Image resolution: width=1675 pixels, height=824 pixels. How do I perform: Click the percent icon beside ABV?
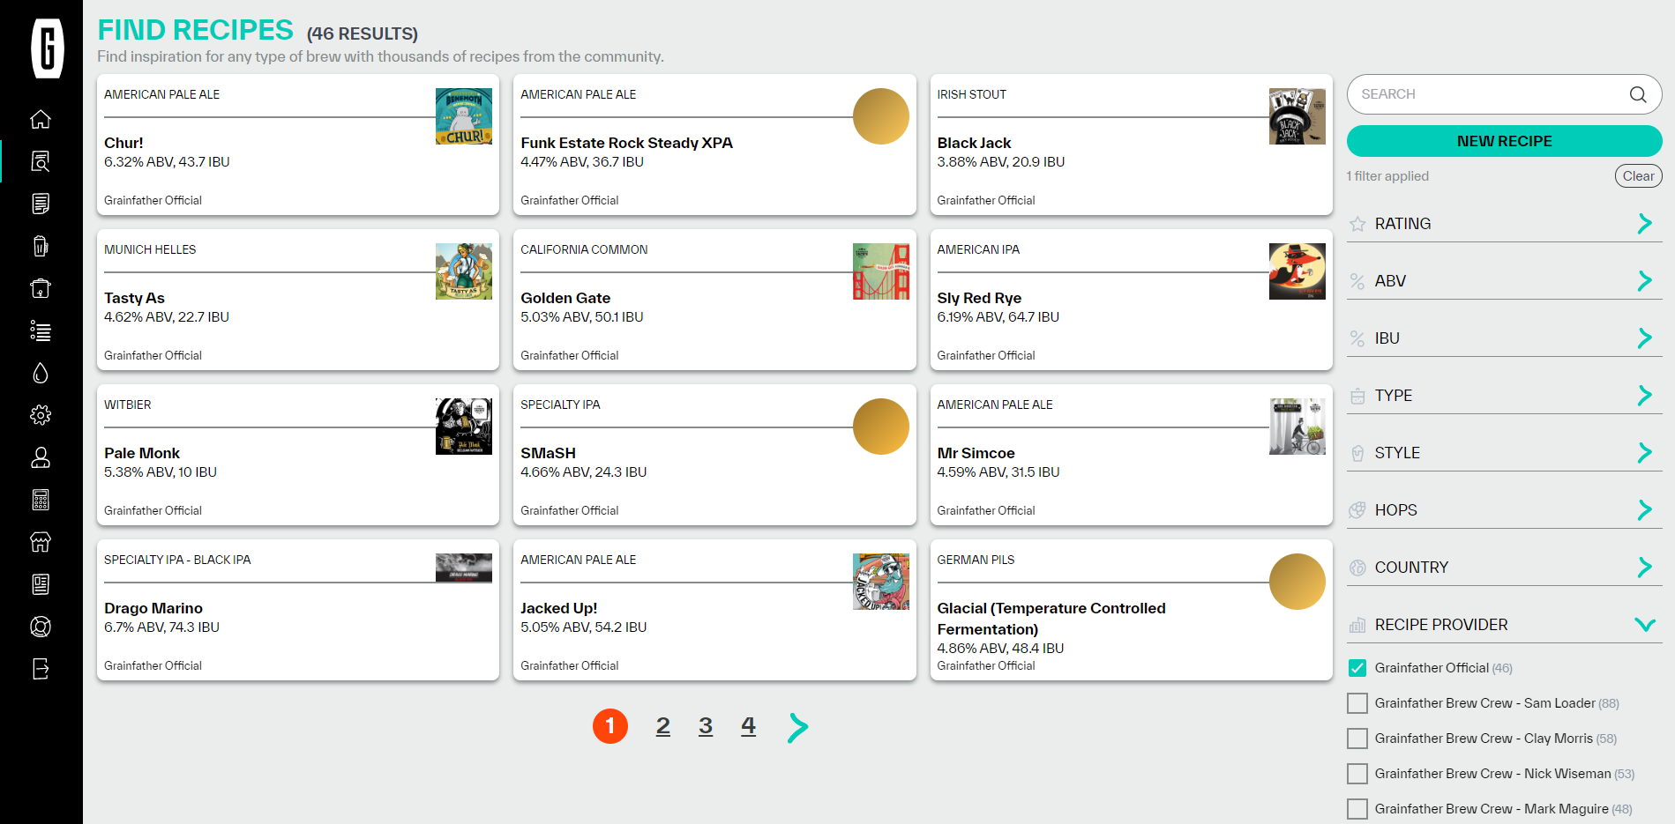click(1357, 281)
